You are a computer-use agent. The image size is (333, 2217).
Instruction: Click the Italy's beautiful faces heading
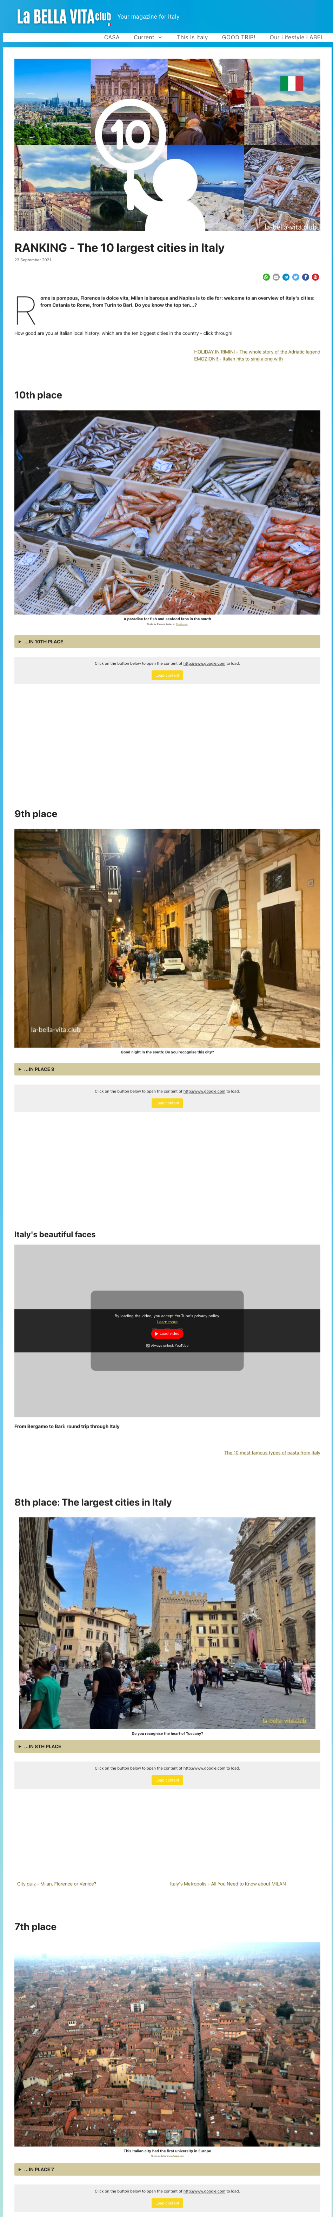tap(55, 1234)
